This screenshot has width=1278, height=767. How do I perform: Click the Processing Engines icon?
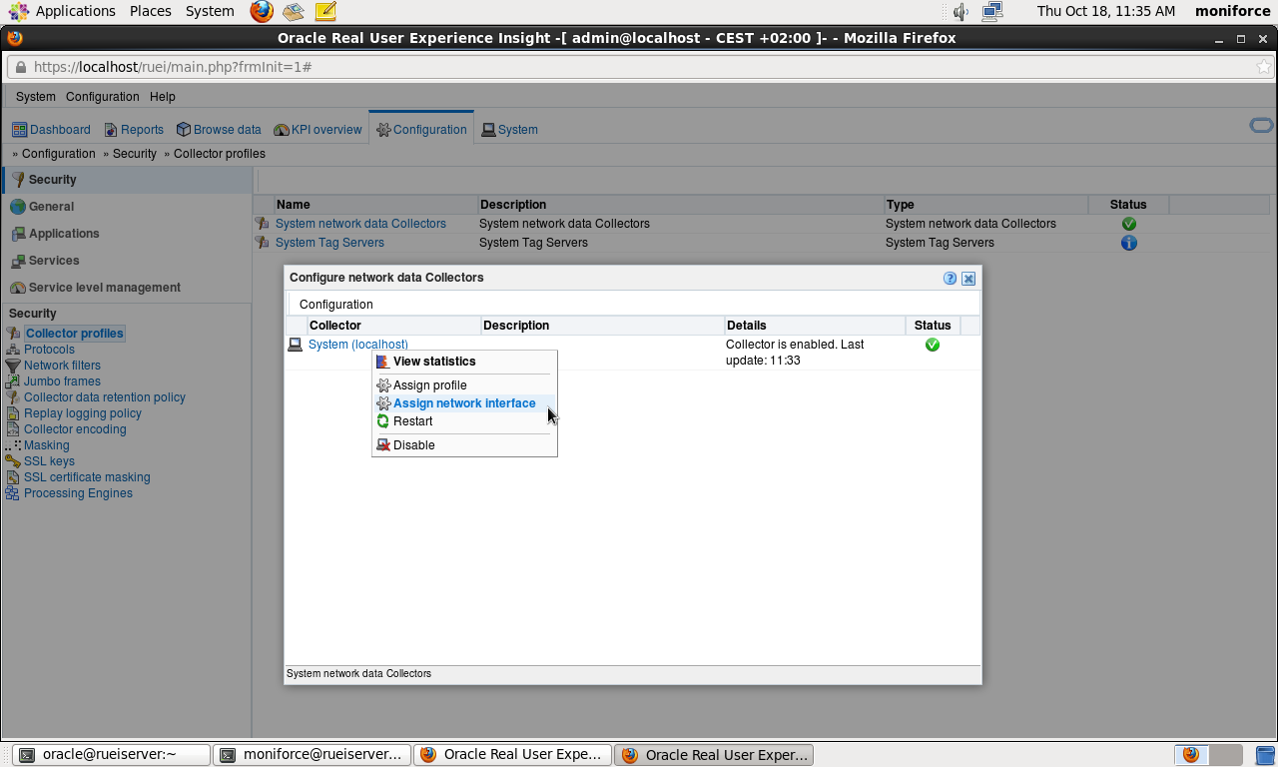click(x=13, y=493)
